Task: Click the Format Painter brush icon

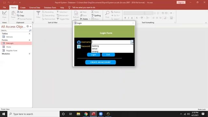Action: tap(18, 19)
